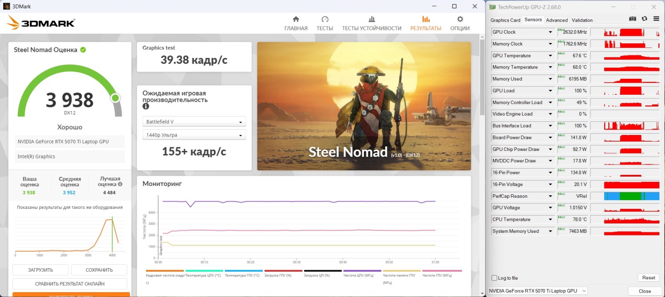Toggle purple Частота ЦПУ legend swatch
665x297 pixels.
362,270
